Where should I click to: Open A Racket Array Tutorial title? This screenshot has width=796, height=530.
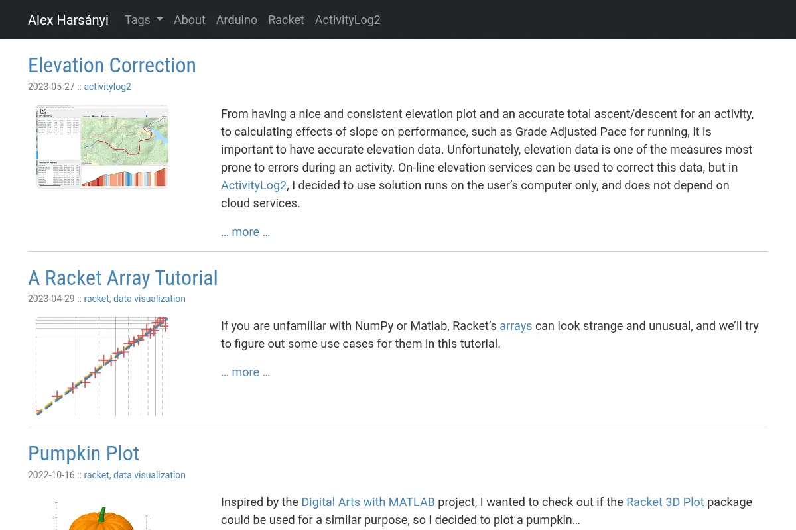[x=123, y=278]
